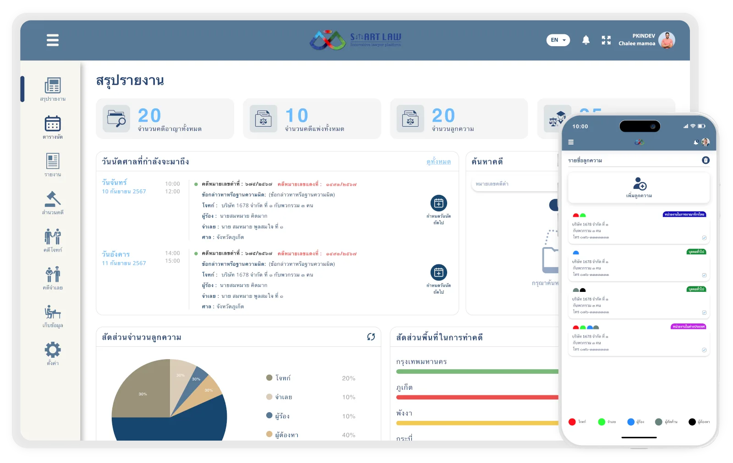Tick the second client card checkbox on phone
Image resolution: width=733 pixels, height=463 pixels.
click(x=704, y=275)
